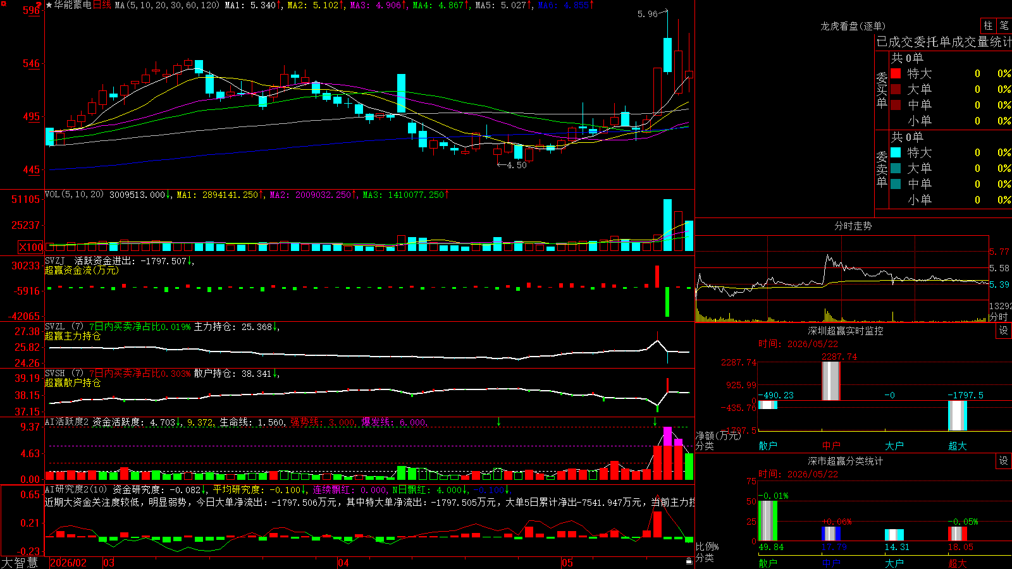Click the -1797.5 超大 bar in monitor chart
This screenshot has height=569, width=1012.
point(958,415)
